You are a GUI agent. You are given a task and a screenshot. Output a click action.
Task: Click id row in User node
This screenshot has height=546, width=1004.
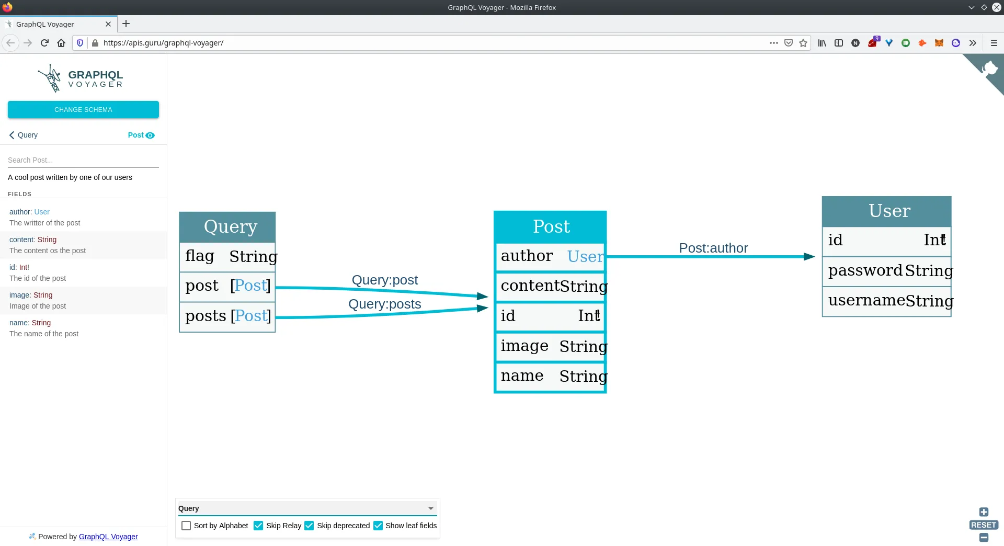(887, 241)
